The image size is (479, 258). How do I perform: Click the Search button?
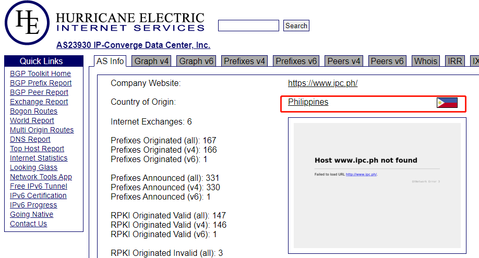tap(296, 26)
